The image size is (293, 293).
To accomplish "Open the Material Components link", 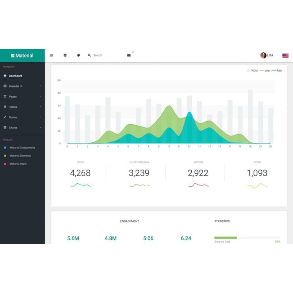I will click(x=23, y=148).
